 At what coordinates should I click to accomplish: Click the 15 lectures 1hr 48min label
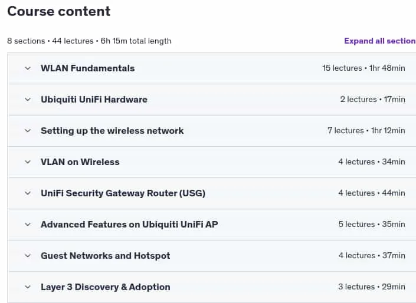[363, 68]
